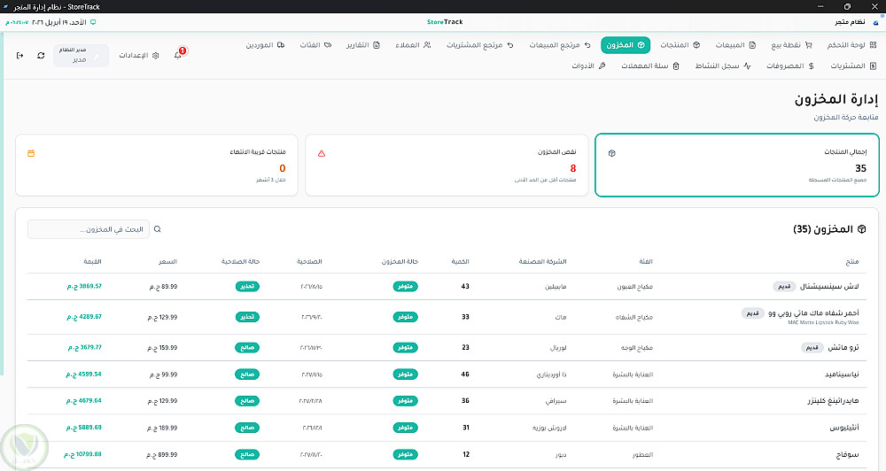Click the متوفر badge in the quantity 46 row

click(405, 374)
